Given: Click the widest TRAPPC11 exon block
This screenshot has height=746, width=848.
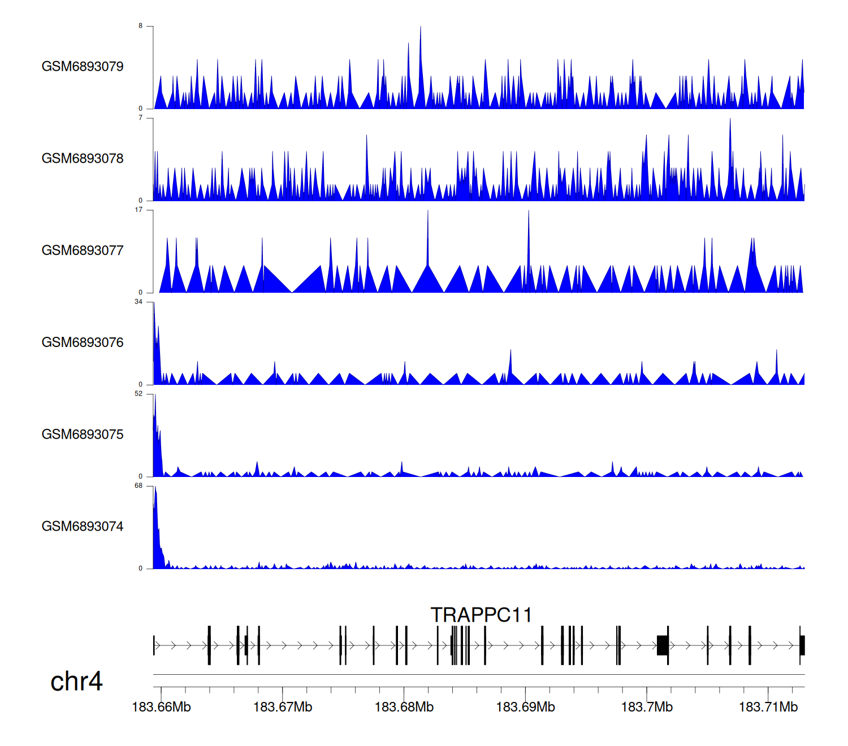Looking at the screenshot, I should (x=662, y=645).
